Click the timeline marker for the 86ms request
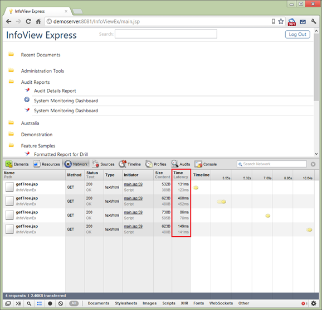This screenshot has width=322, height=310. click(x=267, y=216)
